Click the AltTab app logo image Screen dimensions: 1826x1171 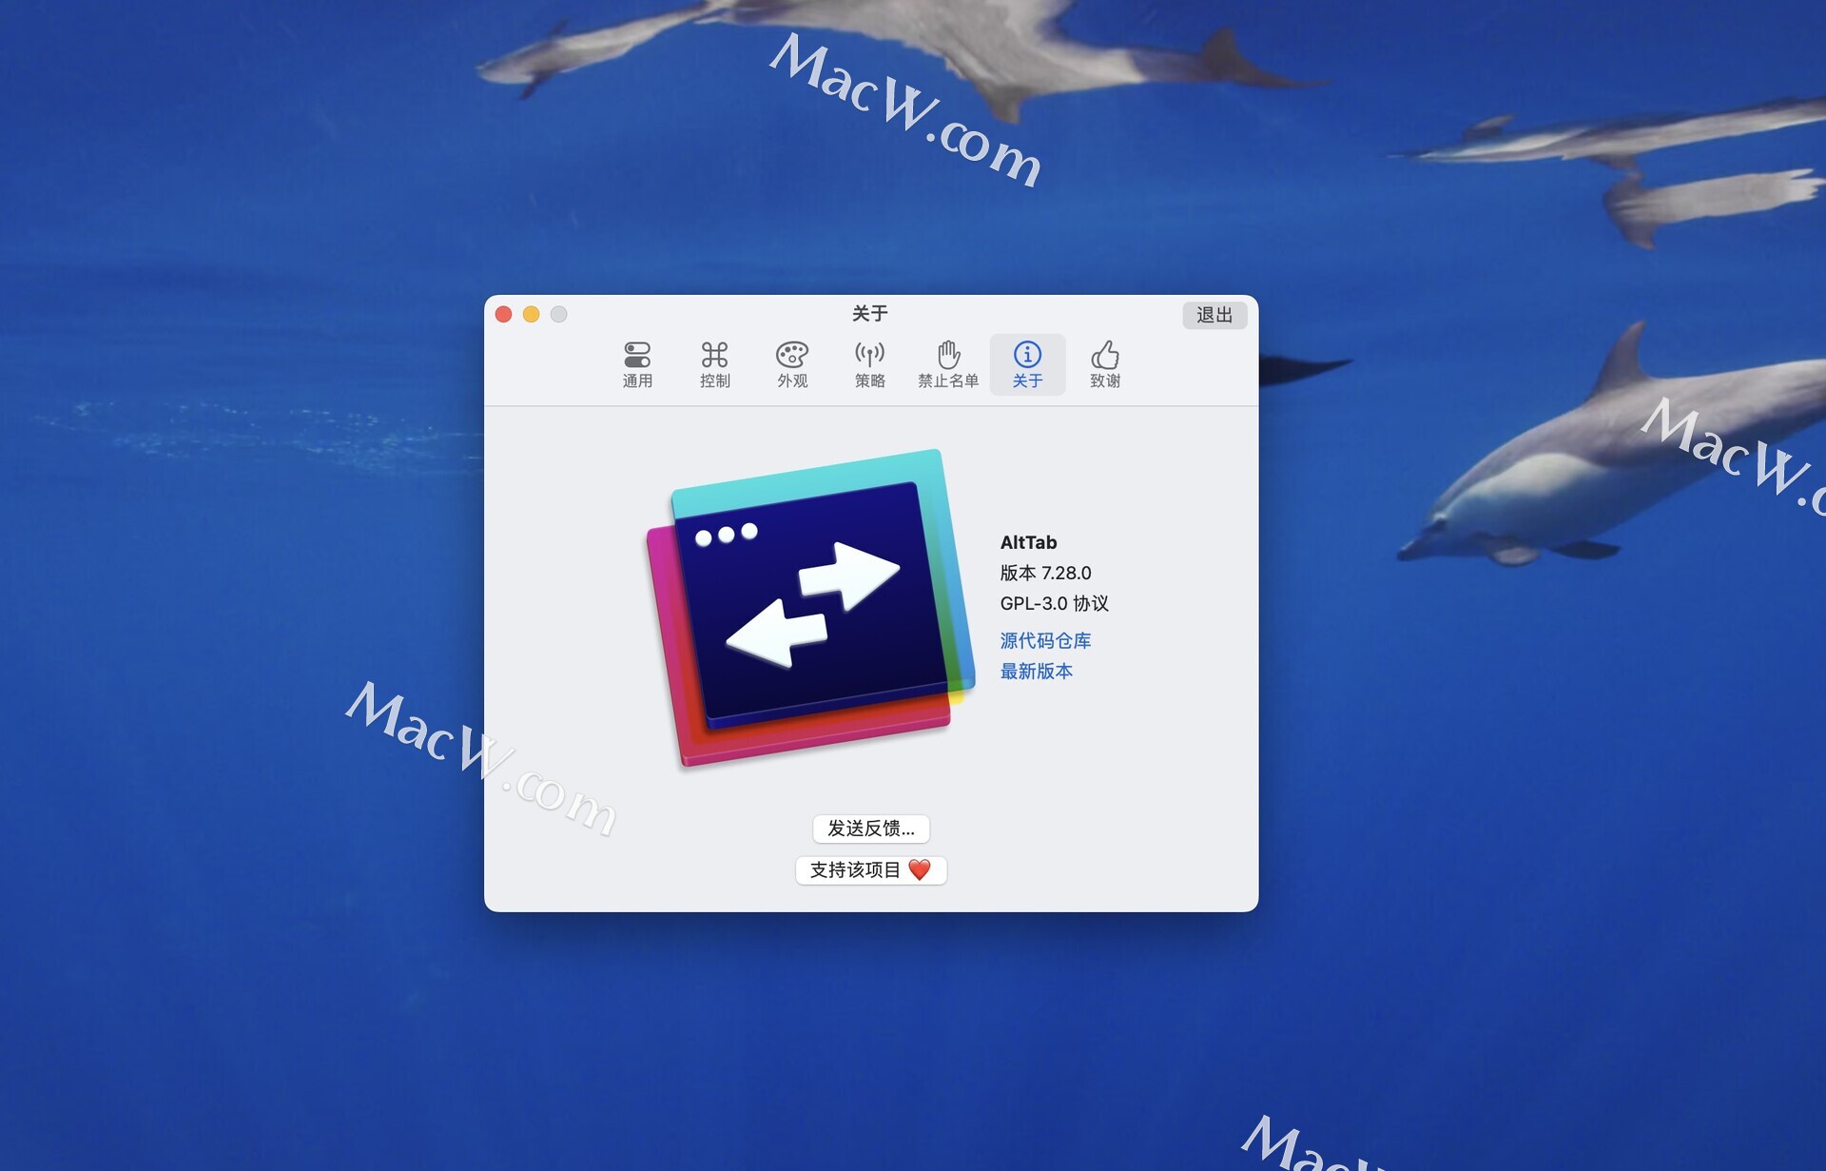pyautogui.click(x=810, y=608)
